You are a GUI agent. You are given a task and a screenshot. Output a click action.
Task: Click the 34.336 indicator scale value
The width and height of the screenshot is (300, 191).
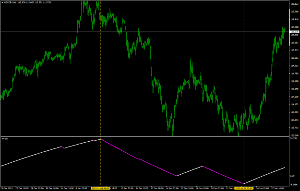click(293, 138)
